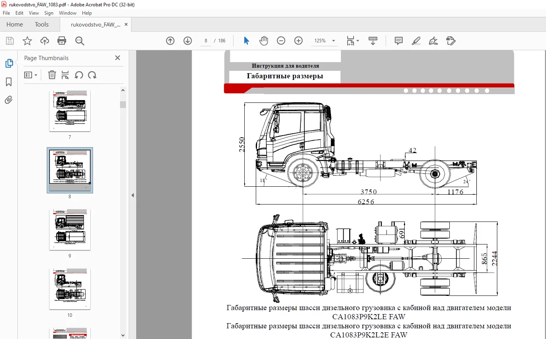This screenshot has width=546, height=339.
Task: Click the extract pages icon in the thumbnails toolbar
Action: [65, 75]
